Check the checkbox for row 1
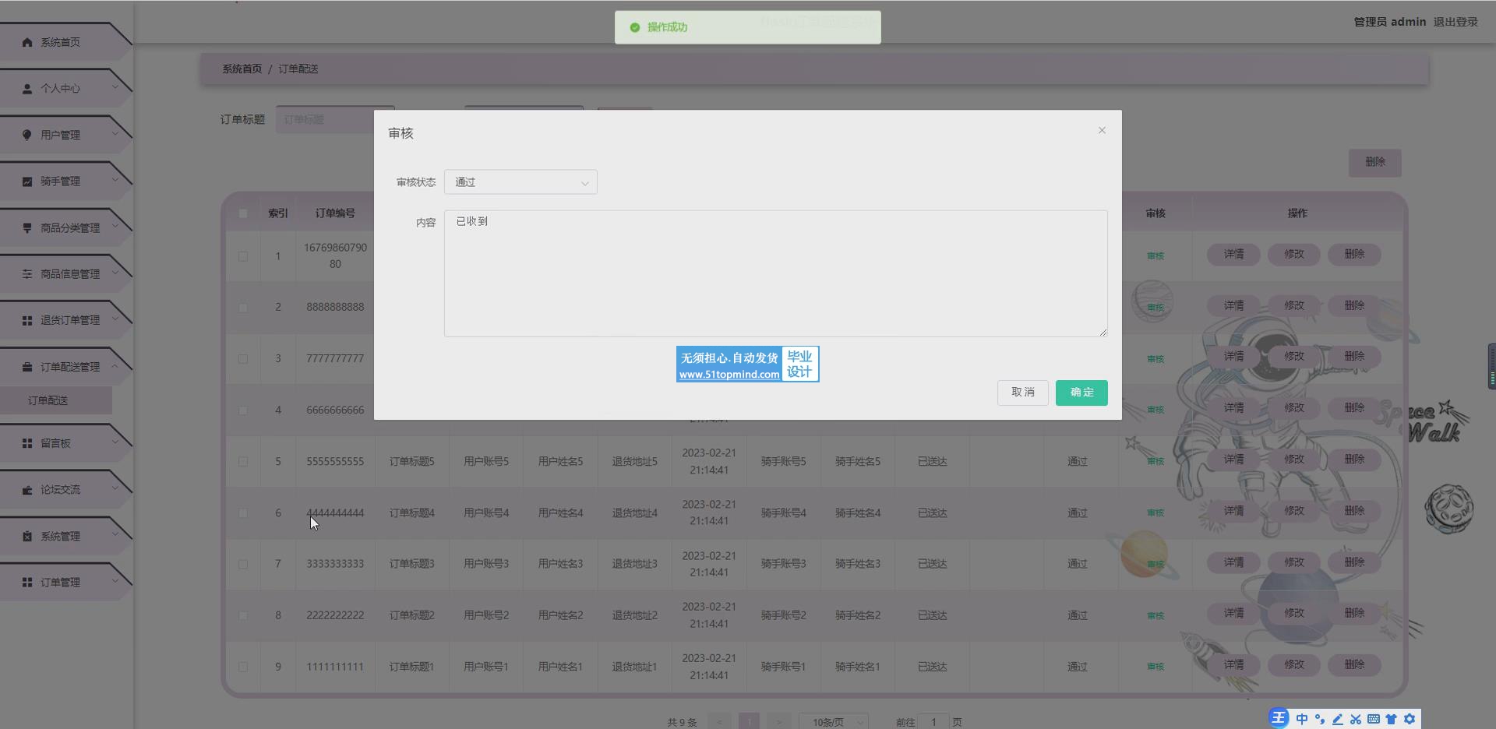This screenshot has width=1496, height=729. coord(243,256)
